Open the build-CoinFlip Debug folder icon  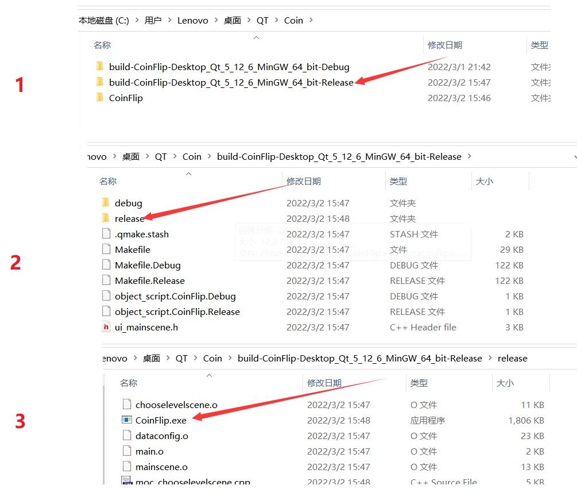click(100, 67)
